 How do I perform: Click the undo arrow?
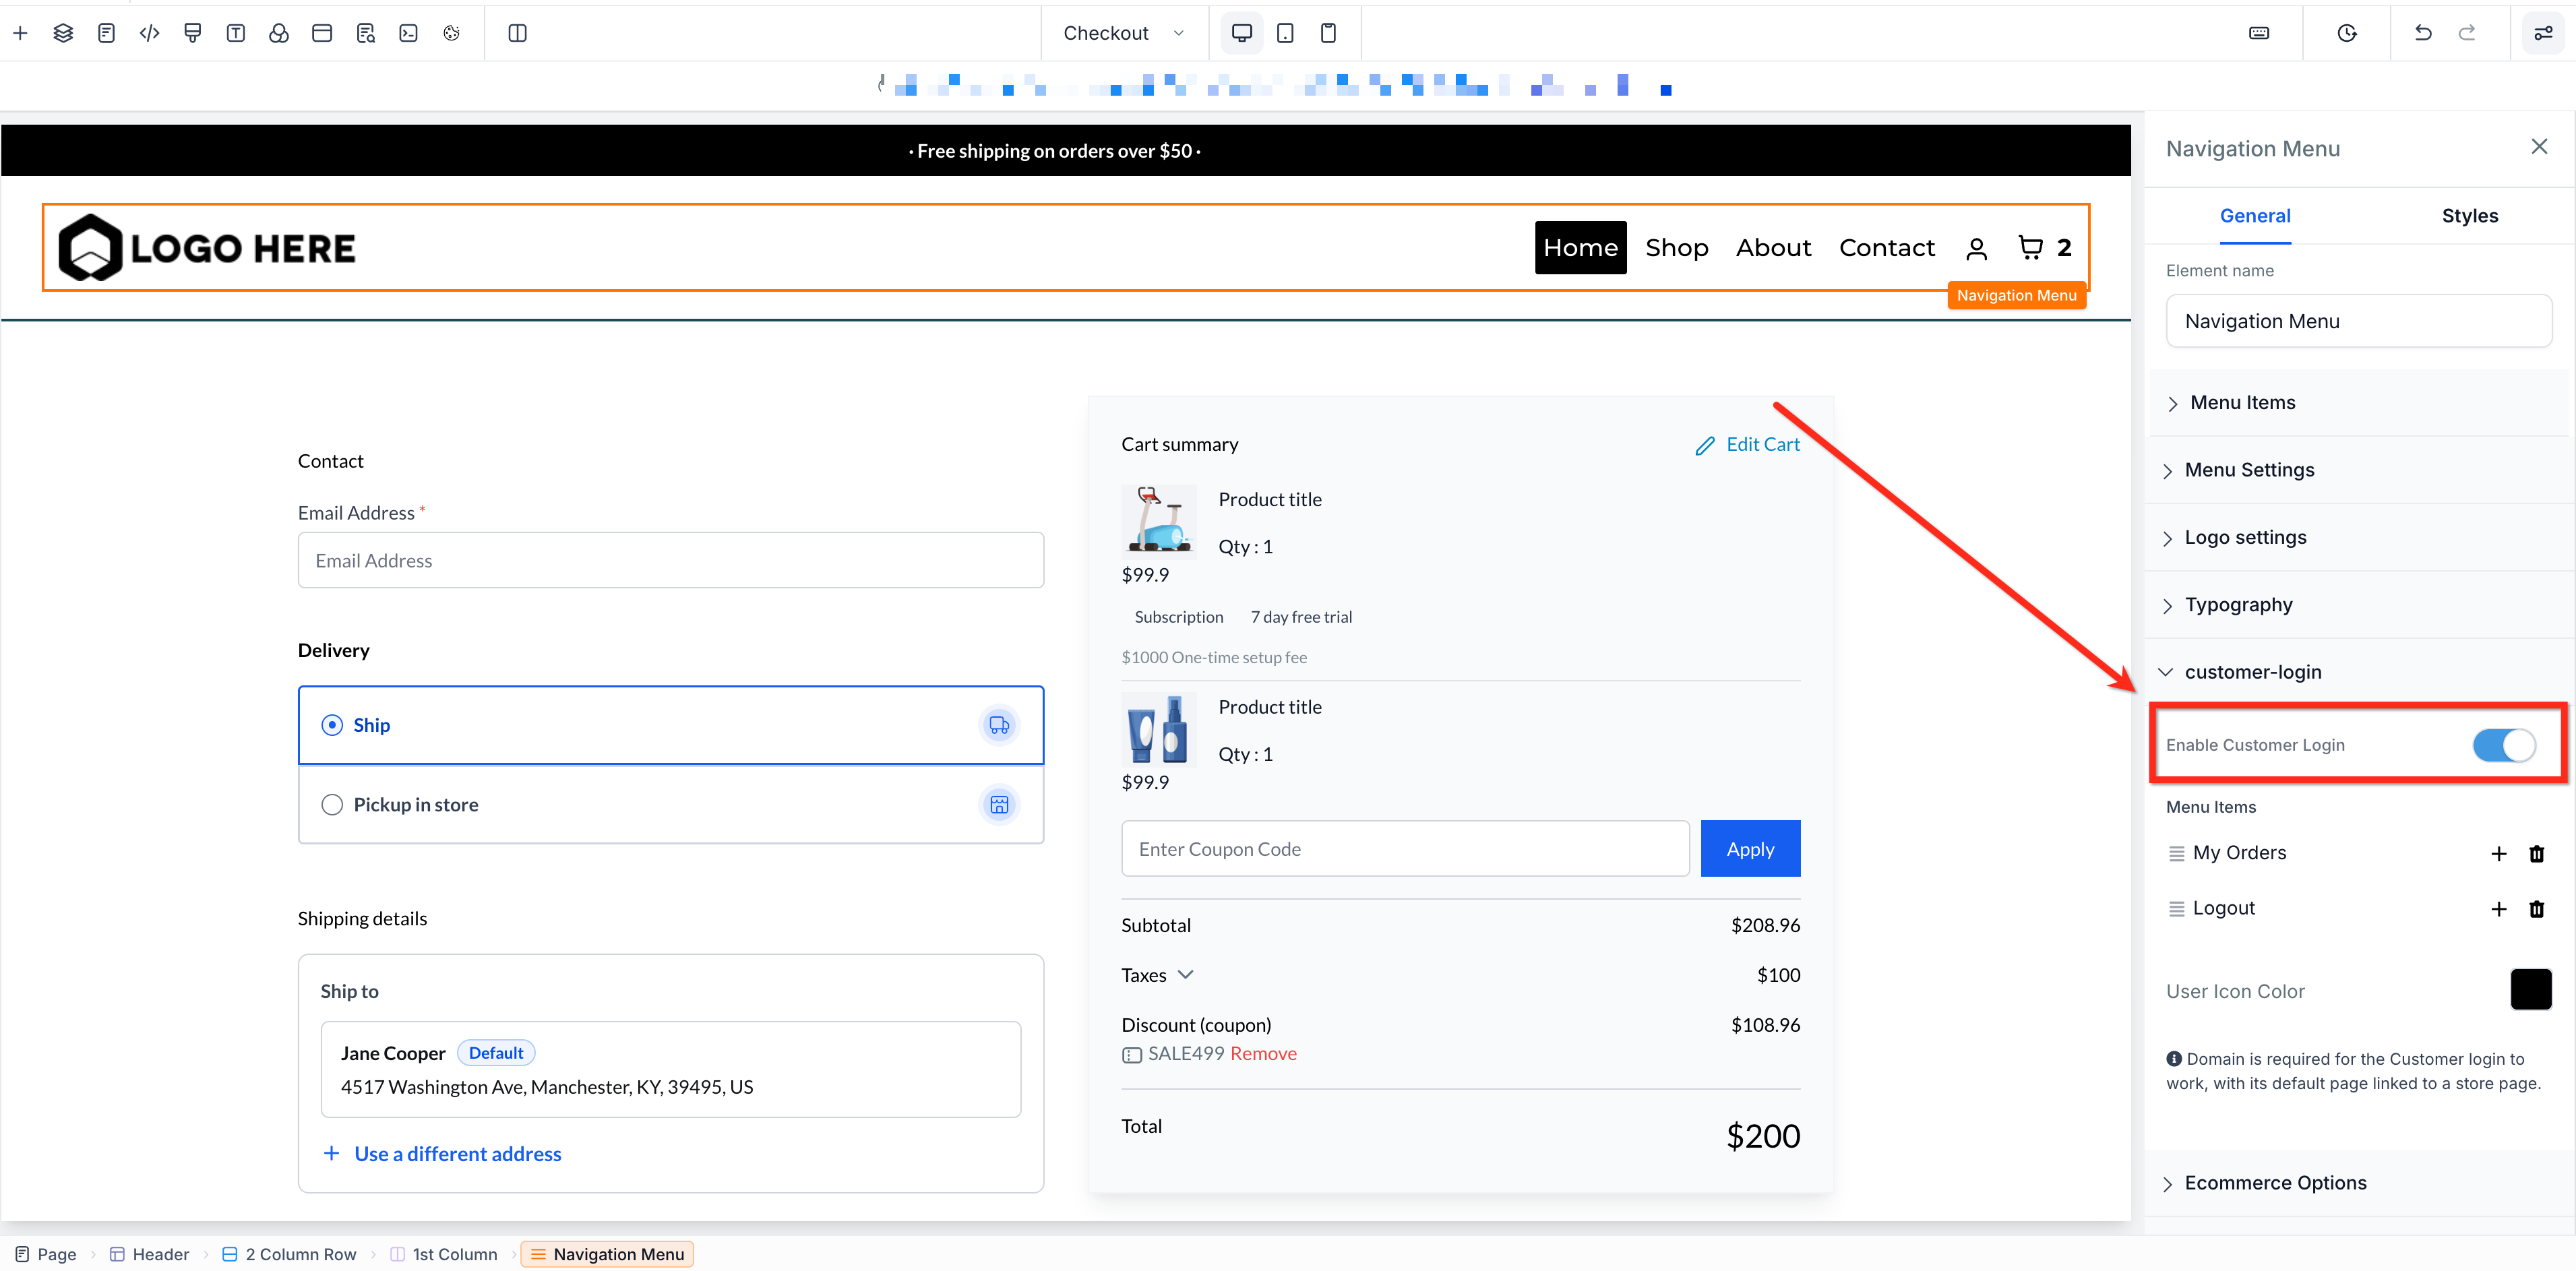pyautogui.click(x=2422, y=33)
